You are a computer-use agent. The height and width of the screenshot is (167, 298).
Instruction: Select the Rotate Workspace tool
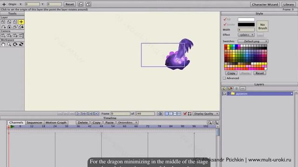pos(15,45)
